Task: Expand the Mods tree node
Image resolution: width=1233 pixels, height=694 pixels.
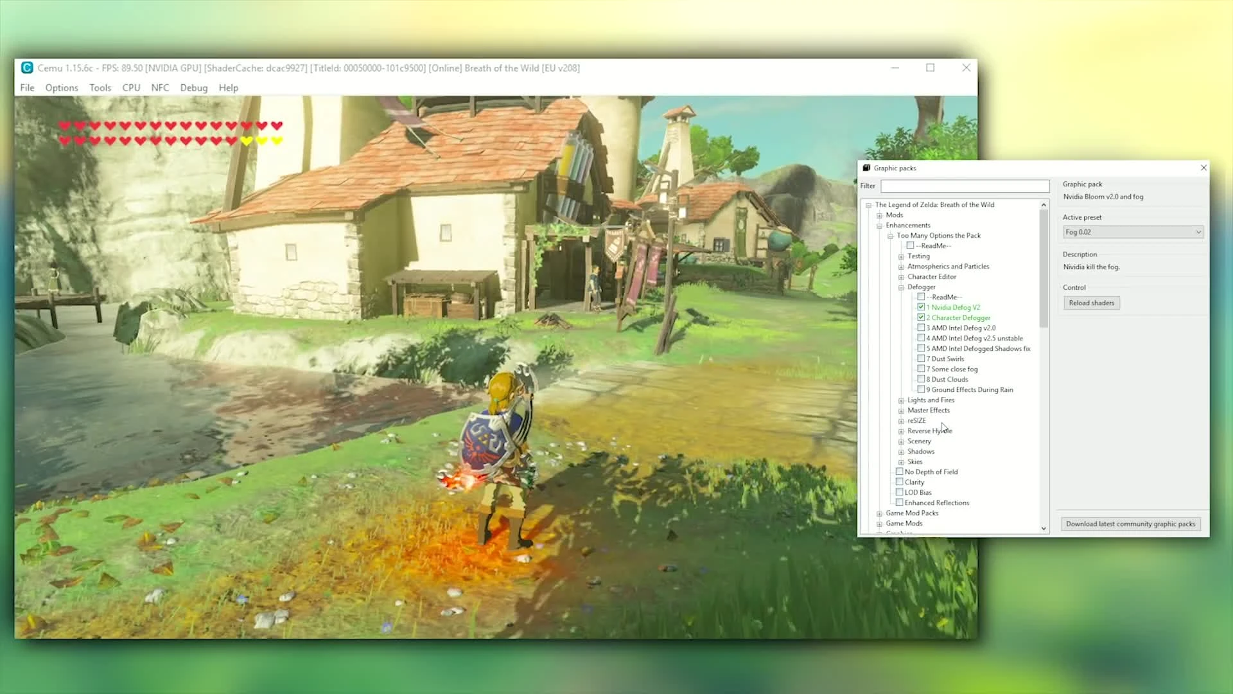Action: pos(879,215)
